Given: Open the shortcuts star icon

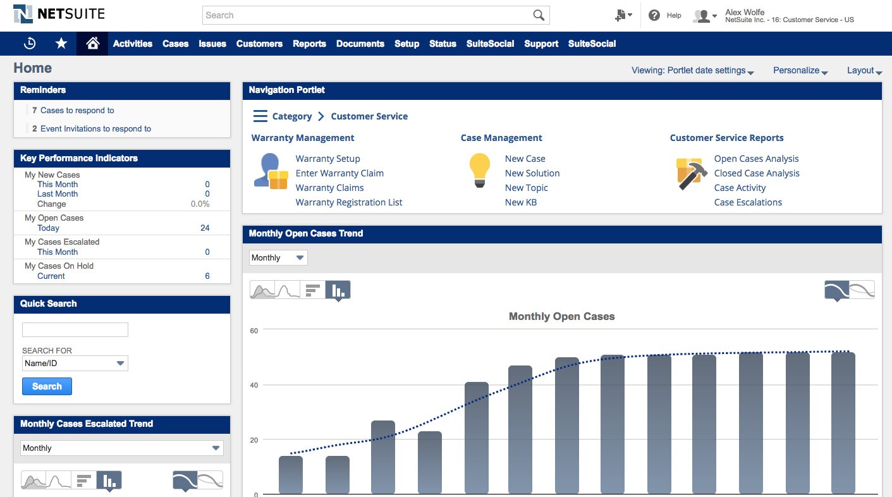Looking at the screenshot, I should [x=61, y=43].
